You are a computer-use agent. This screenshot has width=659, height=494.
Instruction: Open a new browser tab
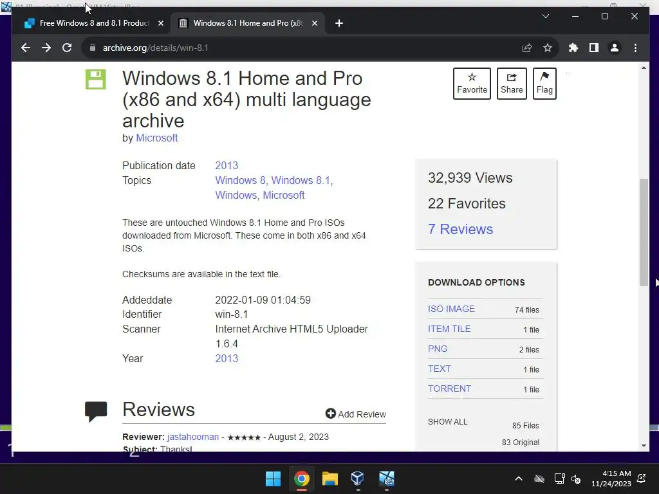(x=339, y=23)
